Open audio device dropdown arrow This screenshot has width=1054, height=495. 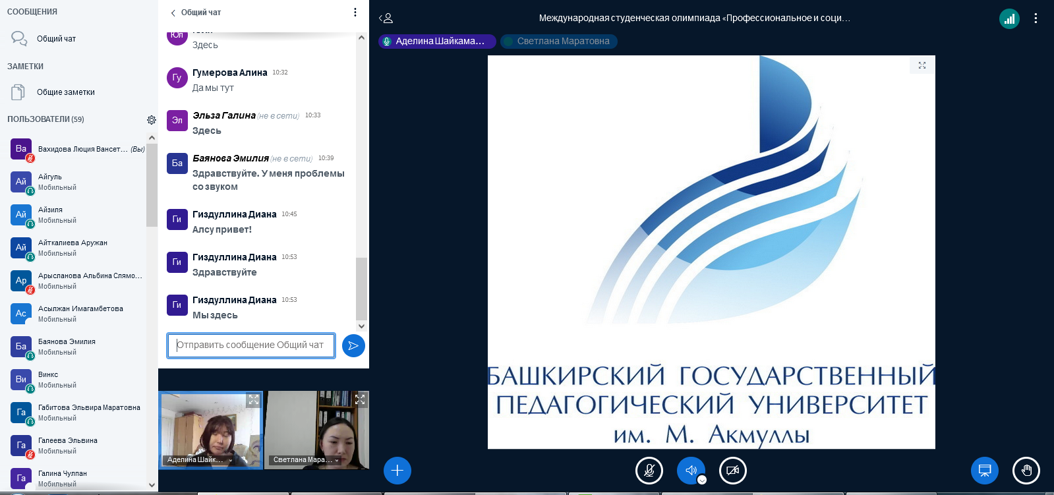coord(702,480)
